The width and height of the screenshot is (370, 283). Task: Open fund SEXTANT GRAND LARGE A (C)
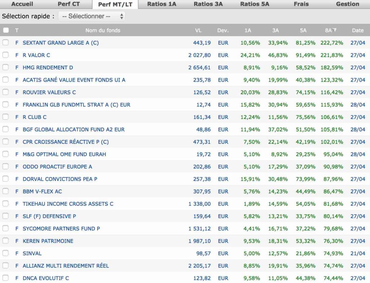point(61,43)
